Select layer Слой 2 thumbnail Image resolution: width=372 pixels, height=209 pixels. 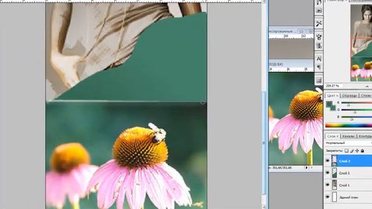pos(334,161)
